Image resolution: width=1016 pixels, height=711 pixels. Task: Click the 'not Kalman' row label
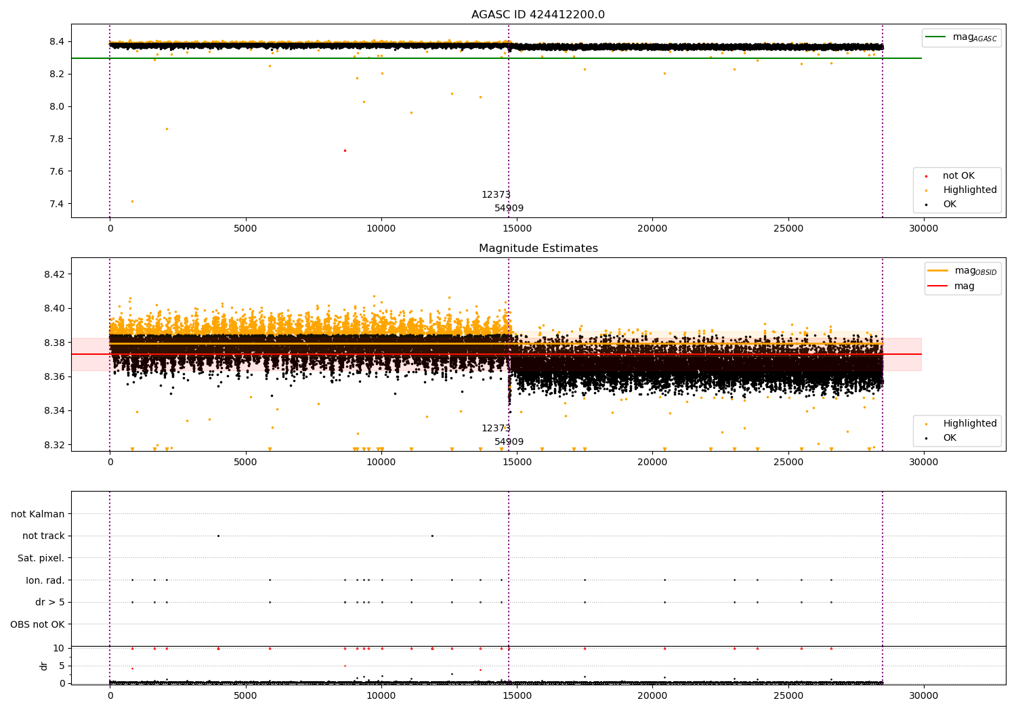(x=38, y=514)
